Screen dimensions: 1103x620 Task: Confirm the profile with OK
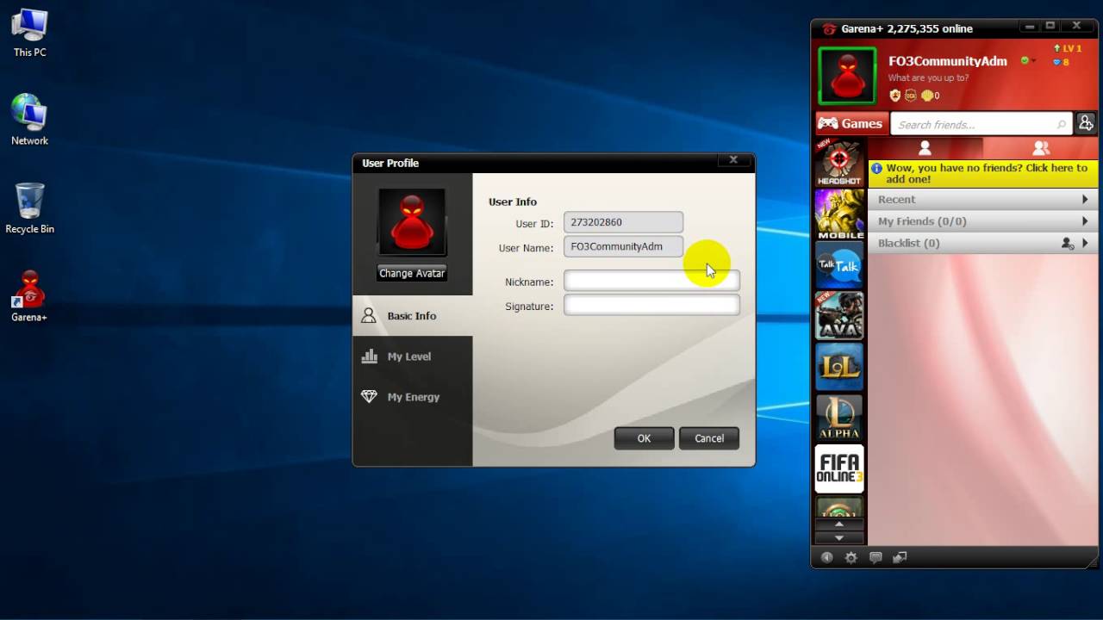tap(644, 438)
